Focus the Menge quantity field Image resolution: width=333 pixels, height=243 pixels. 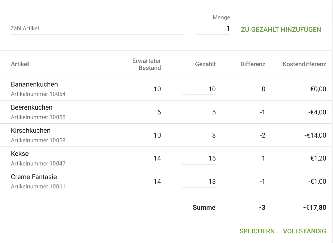pyautogui.click(x=213, y=29)
